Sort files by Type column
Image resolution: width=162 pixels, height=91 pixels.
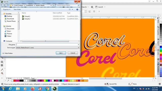[x=69, y=13]
